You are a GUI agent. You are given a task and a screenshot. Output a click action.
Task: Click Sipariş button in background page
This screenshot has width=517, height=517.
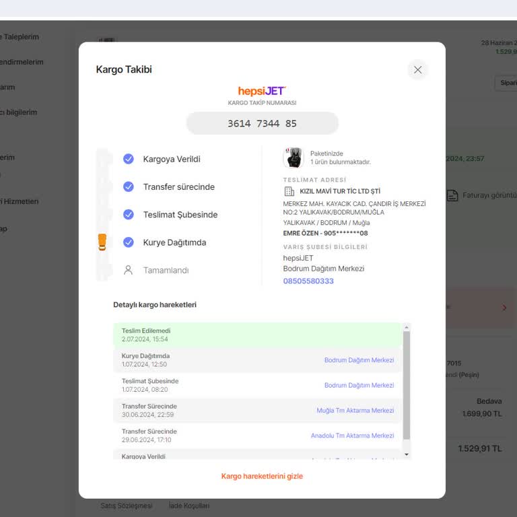pyautogui.click(x=506, y=83)
